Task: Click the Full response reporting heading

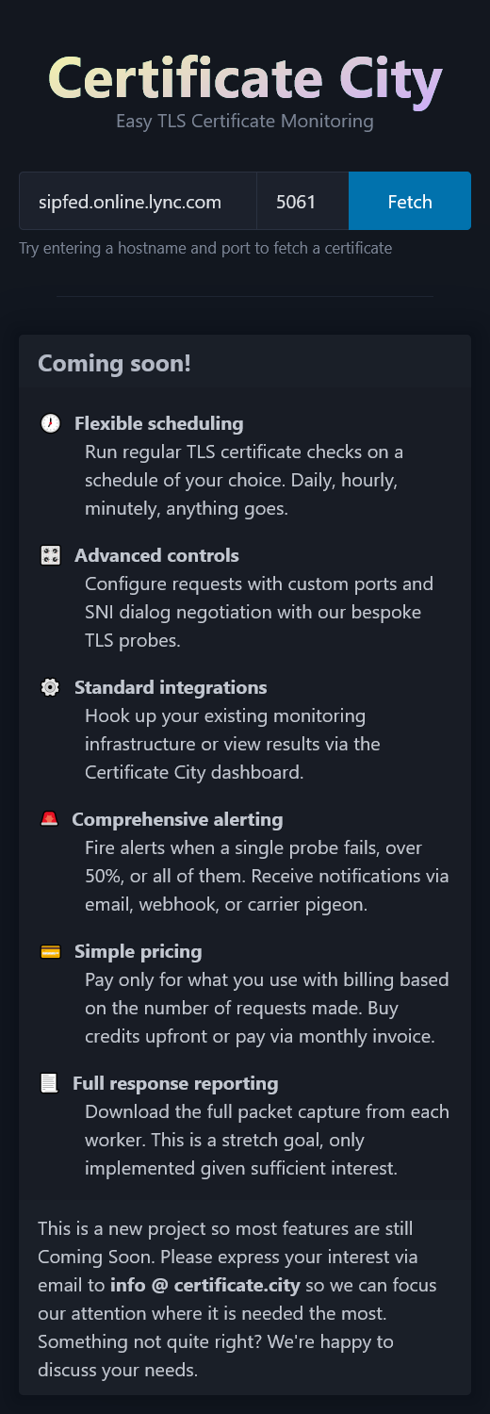Action: point(175,1083)
